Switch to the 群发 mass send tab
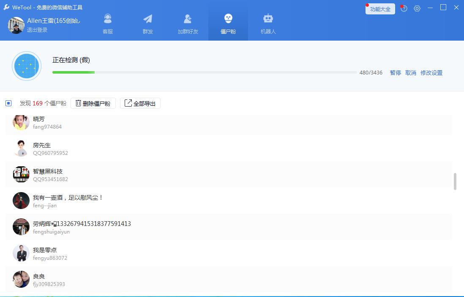 pos(147,24)
